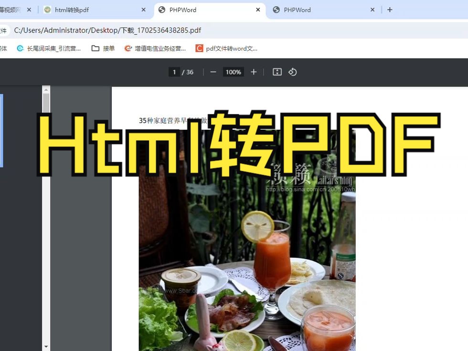This screenshot has height=351, width=468.
Task: Click the pdf文件转word bookmark icon
Action: pos(199,48)
